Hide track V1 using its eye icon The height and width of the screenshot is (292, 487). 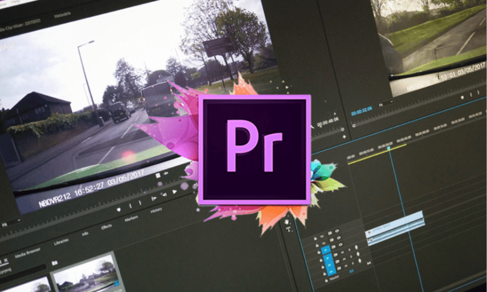click(341, 245)
